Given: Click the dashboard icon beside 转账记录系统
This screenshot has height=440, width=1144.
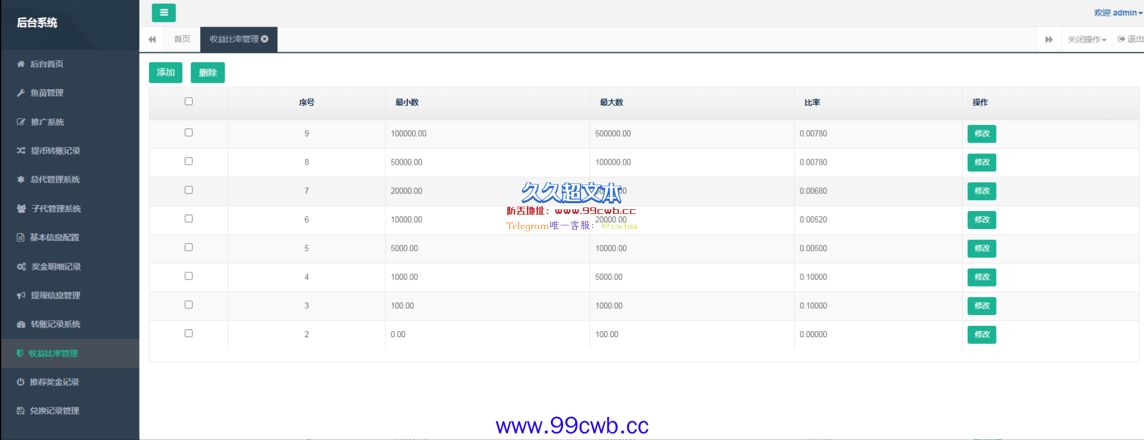Looking at the screenshot, I should click(22, 324).
